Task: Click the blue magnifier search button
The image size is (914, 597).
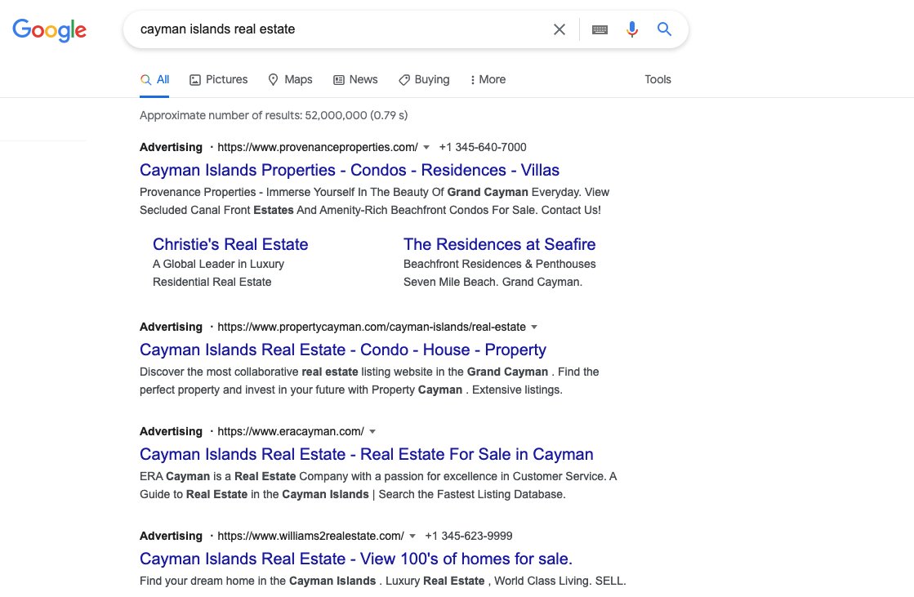Action: pos(665,29)
